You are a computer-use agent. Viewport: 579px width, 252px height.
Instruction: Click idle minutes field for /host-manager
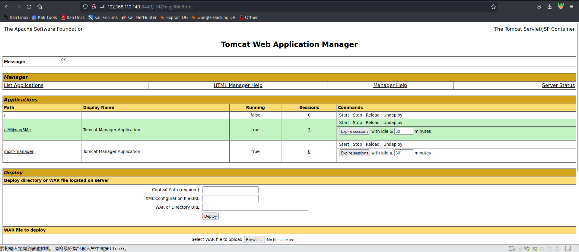point(404,153)
